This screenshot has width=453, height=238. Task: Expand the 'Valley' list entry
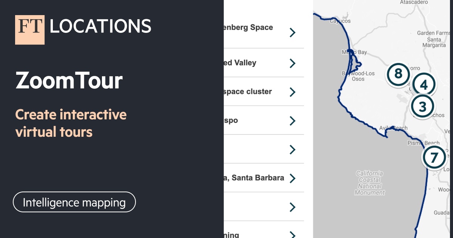tap(293, 63)
